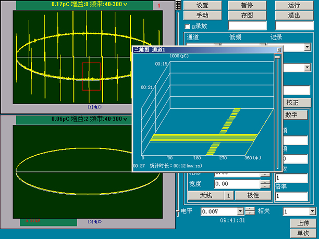
Task: Open the 记录 dropdown list
Action: (x=307, y=47)
